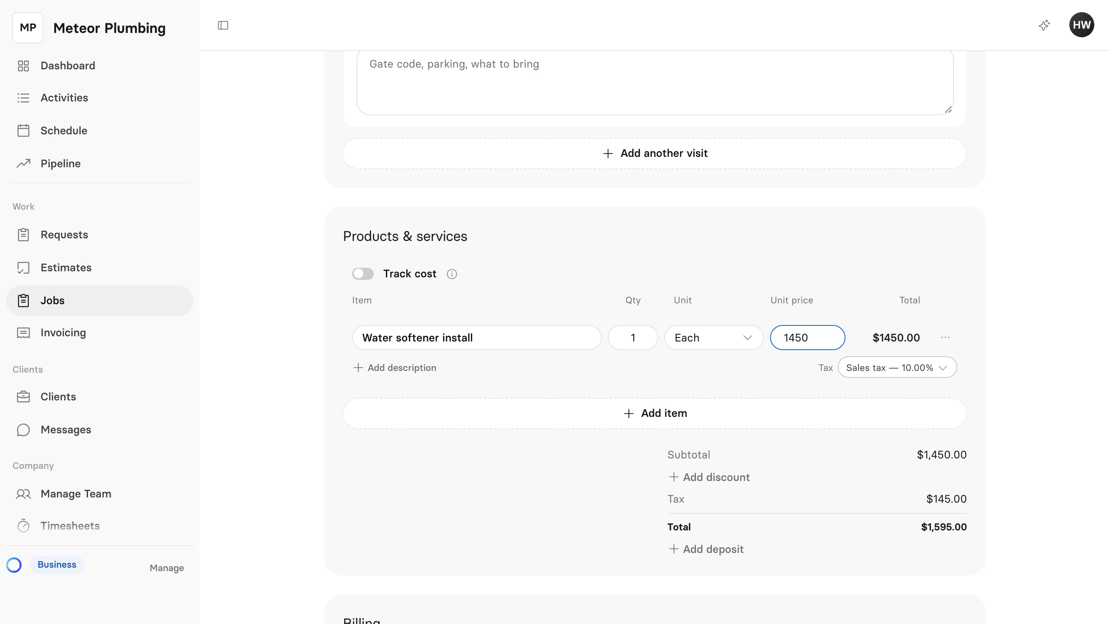This screenshot has width=1110, height=624.
Task: Show Track cost info tooltip icon
Action: pyautogui.click(x=452, y=274)
